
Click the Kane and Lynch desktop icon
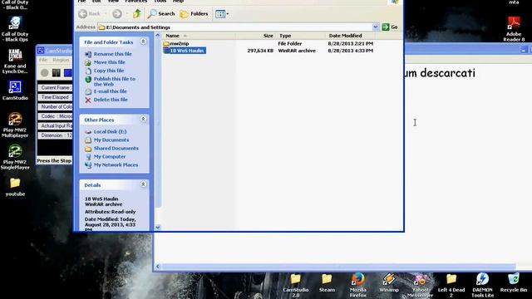15,61
